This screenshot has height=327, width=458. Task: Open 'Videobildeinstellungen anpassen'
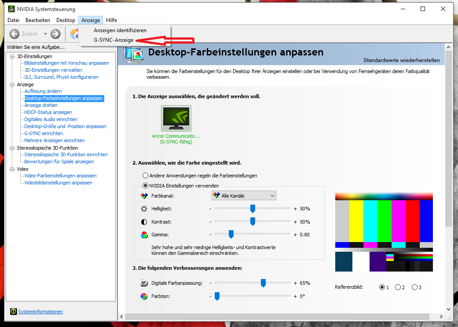(x=58, y=183)
